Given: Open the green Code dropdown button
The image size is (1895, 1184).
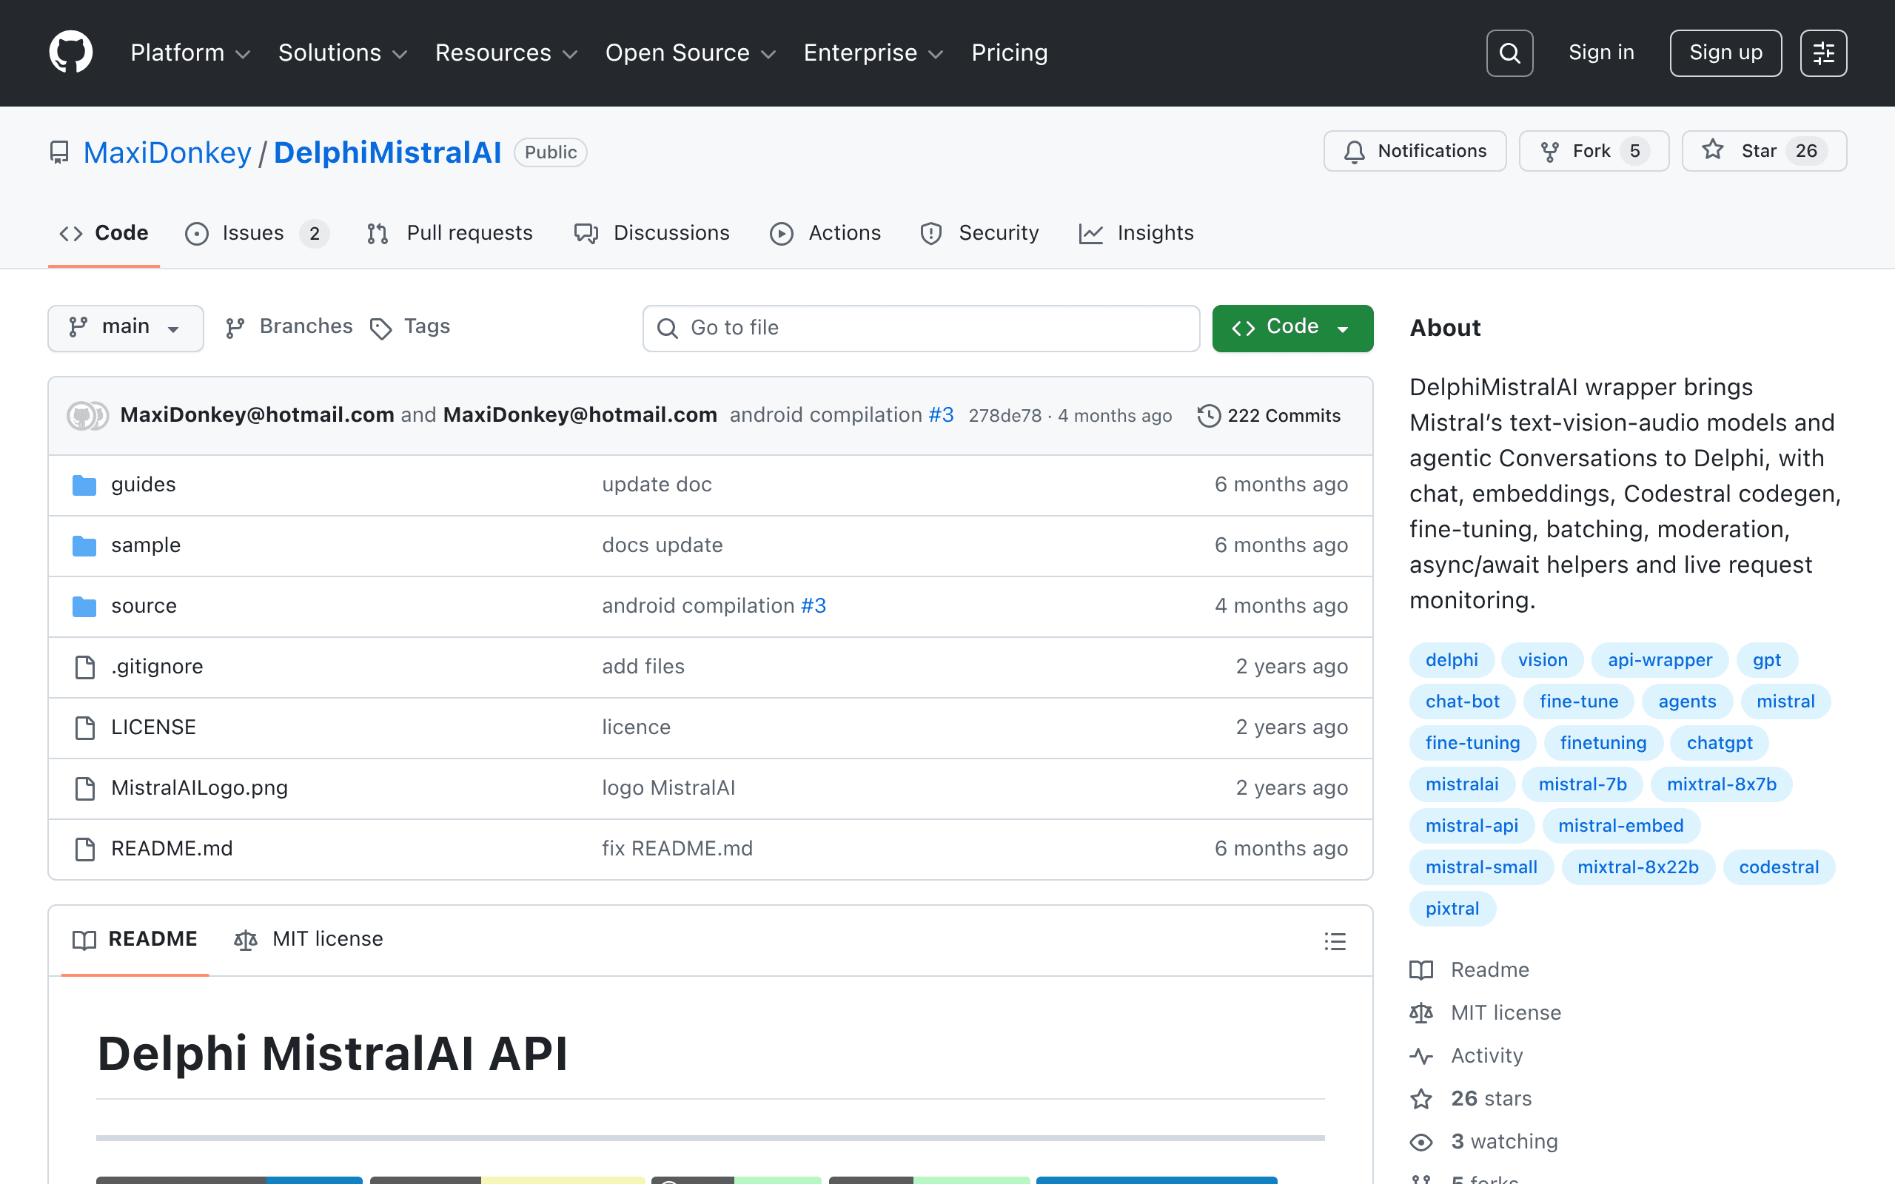Looking at the screenshot, I should point(1292,327).
